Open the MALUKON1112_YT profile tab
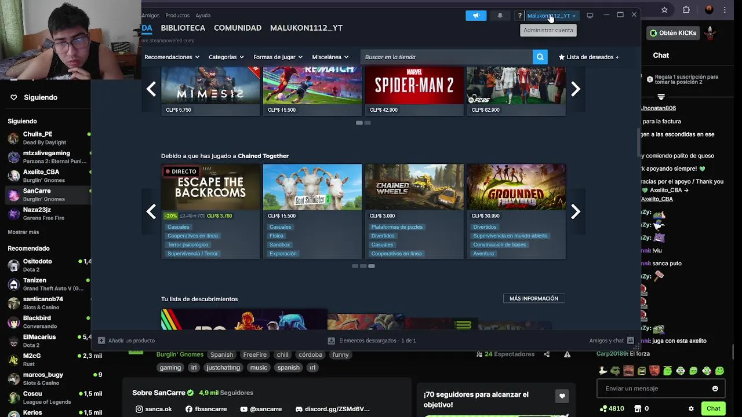The height and width of the screenshot is (417, 742). (306, 28)
